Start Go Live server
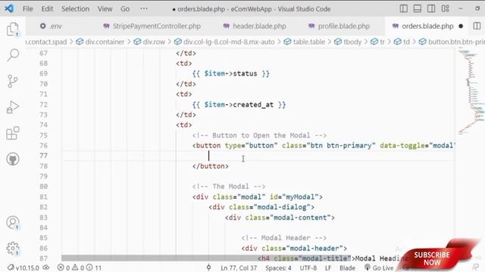This screenshot has width=485, height=272. [379, 267]
